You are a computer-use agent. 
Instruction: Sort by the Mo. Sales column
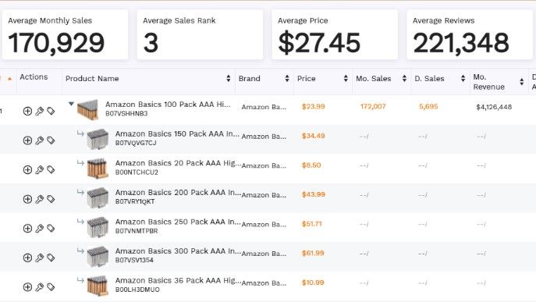[x=404, y=79]
